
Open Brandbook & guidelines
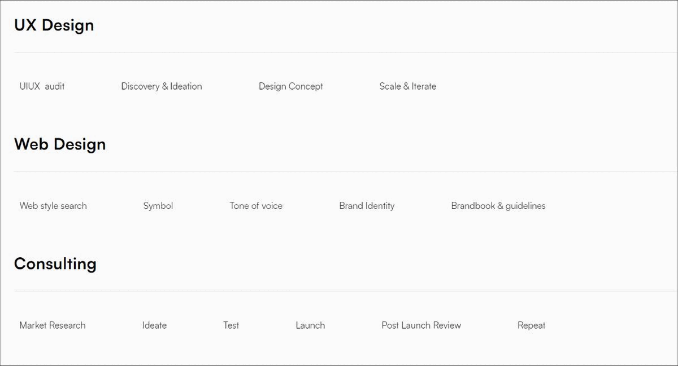[x=498, y=206]
